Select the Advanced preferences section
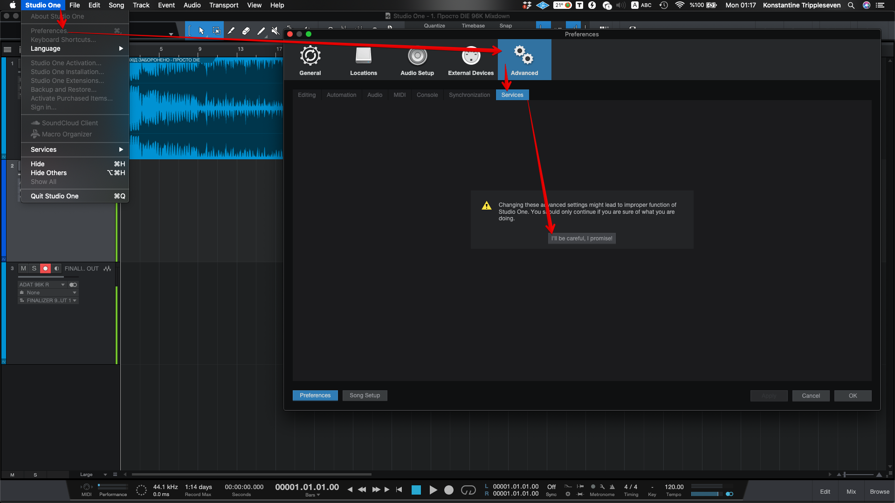This screenshot has width=895, height=503. coord(524,60)
